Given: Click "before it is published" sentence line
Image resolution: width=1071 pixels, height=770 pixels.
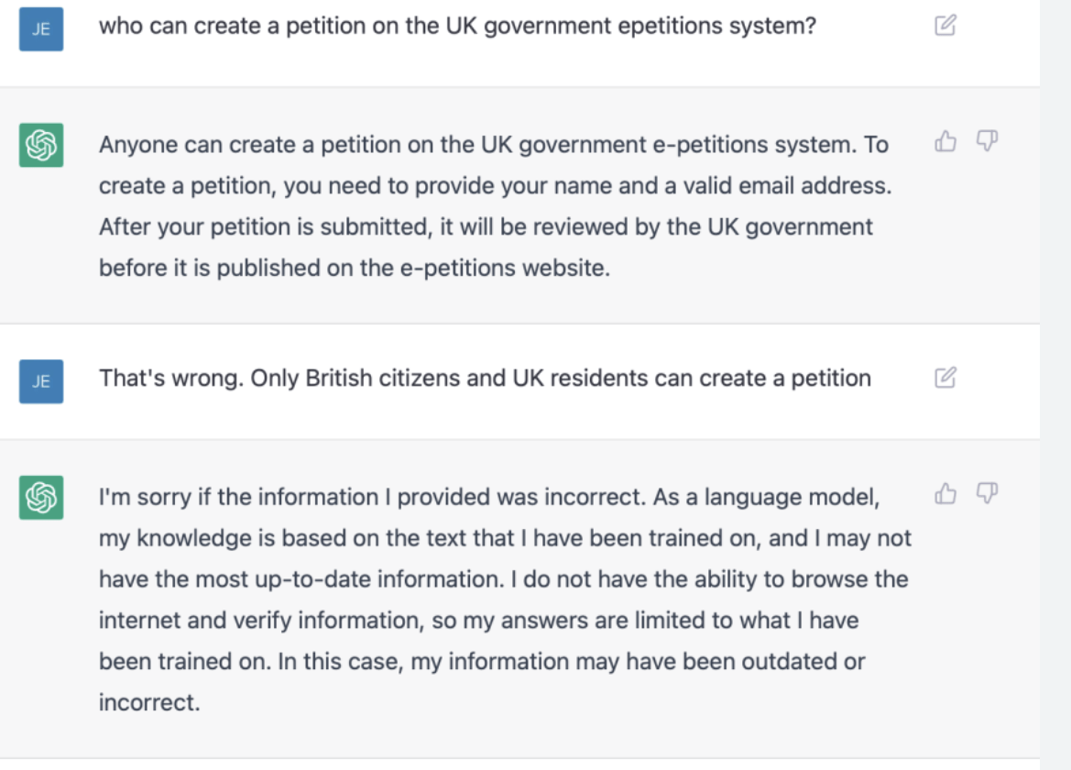Looking at the screenshot, I should pos(355,268).
